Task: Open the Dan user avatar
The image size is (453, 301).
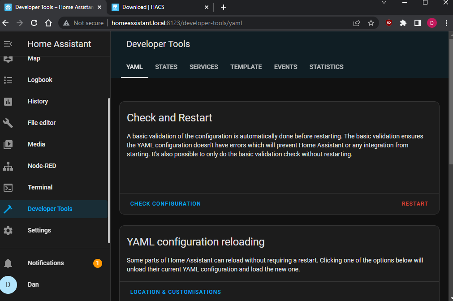Action: pyautogui.click(x=8, y=285)
